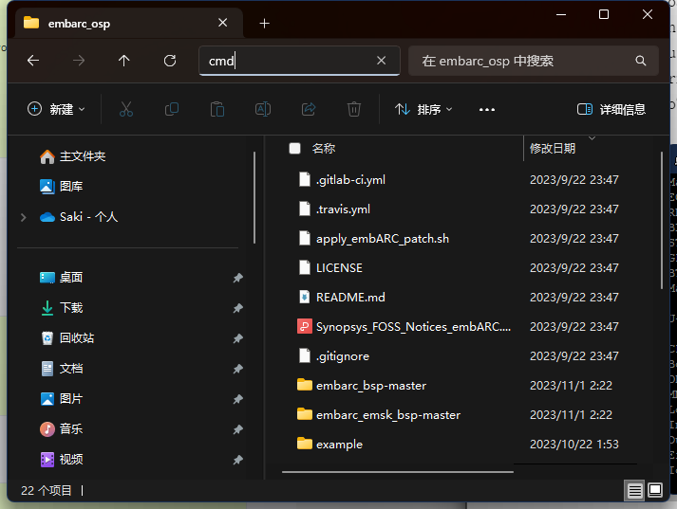Click the Up directory arrow
The height and width of the screenshot is (509, 677).
click(124, 61)
